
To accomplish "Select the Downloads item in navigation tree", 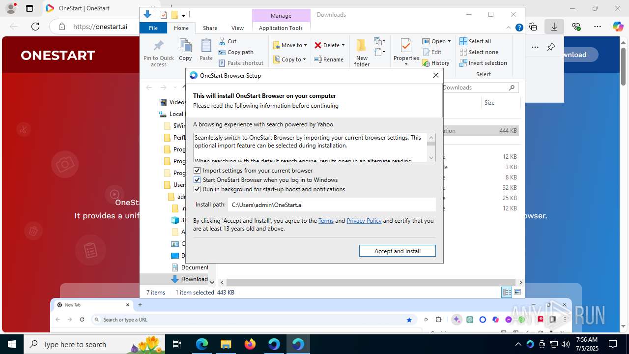I will tap(189, 279).
